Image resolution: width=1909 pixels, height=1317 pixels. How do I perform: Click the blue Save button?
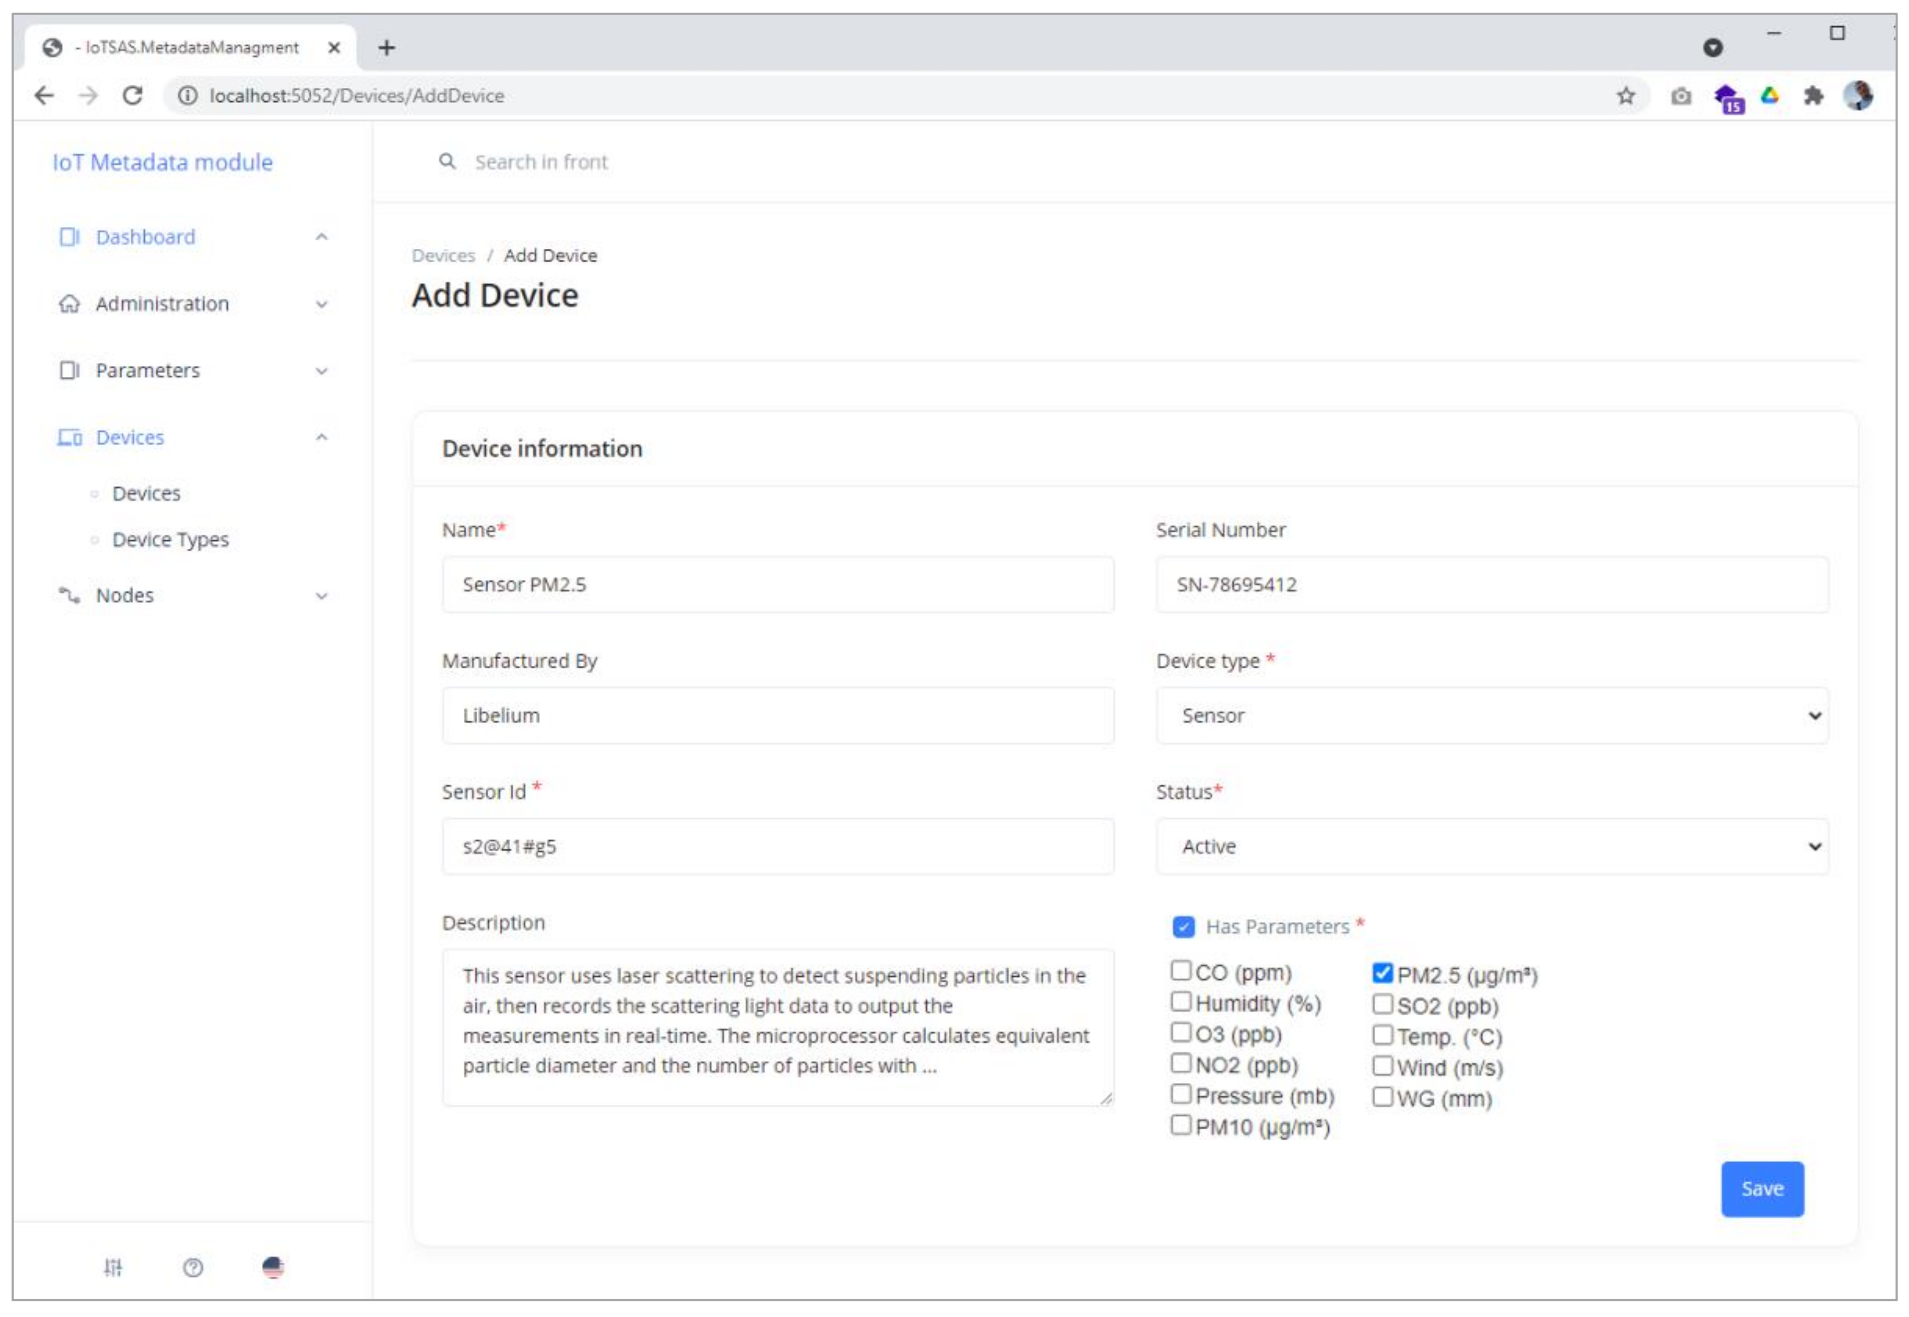(1761, 1188)
